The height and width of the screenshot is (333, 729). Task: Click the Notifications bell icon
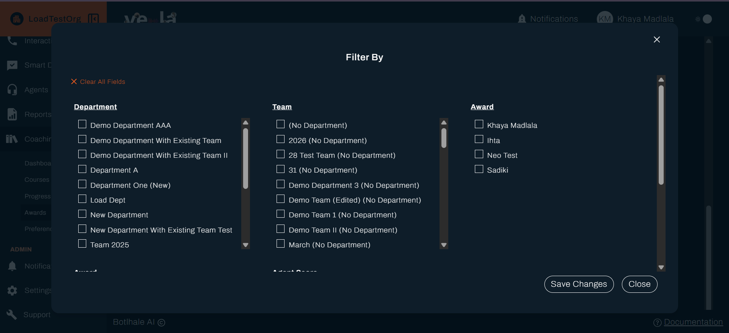[522, 19]
